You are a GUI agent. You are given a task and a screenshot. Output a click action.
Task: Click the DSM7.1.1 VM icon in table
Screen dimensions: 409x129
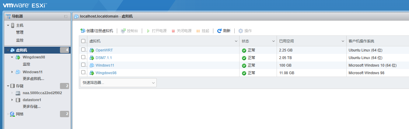coord(92,58)
